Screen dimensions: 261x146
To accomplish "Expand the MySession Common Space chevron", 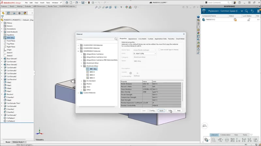I will 242,11.
